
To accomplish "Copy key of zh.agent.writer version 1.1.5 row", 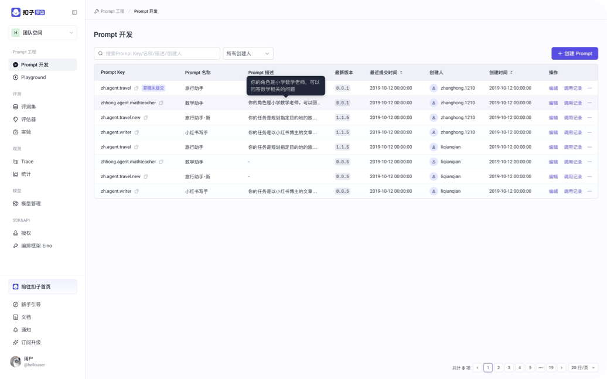I will pyautogui.click(x=137, y=132).
